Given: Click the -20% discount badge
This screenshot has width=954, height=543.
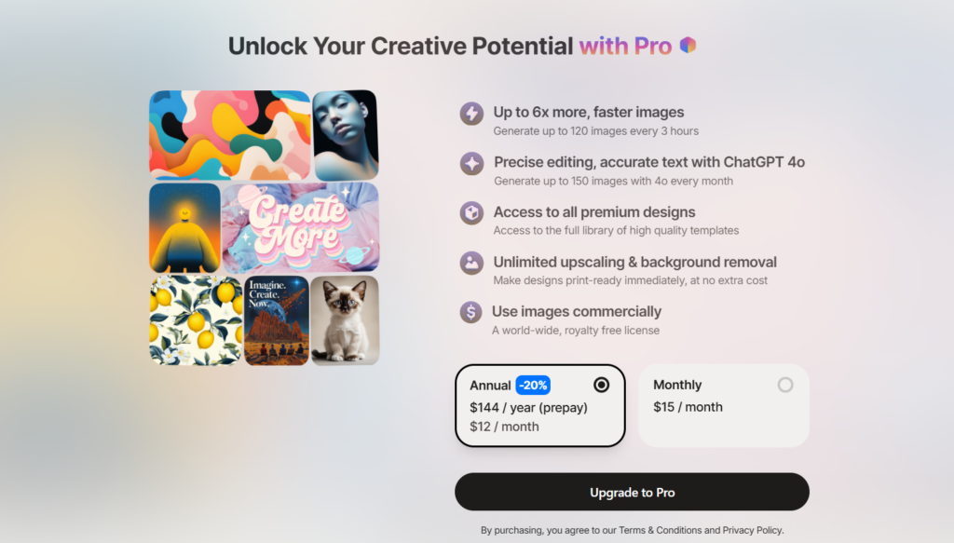Looking at the screenshot, I should point(533,386).
